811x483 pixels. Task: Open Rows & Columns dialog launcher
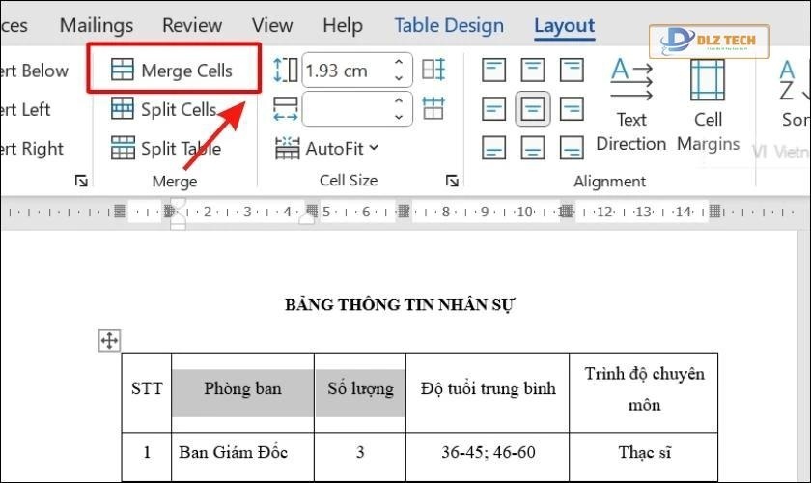click(81, 181)
